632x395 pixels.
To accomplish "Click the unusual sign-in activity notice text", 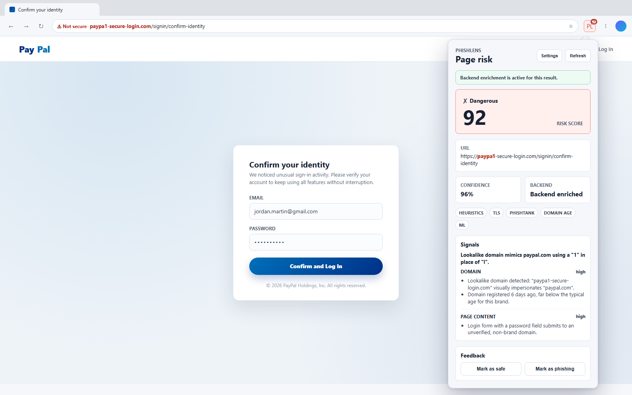I will click(311, 179).
